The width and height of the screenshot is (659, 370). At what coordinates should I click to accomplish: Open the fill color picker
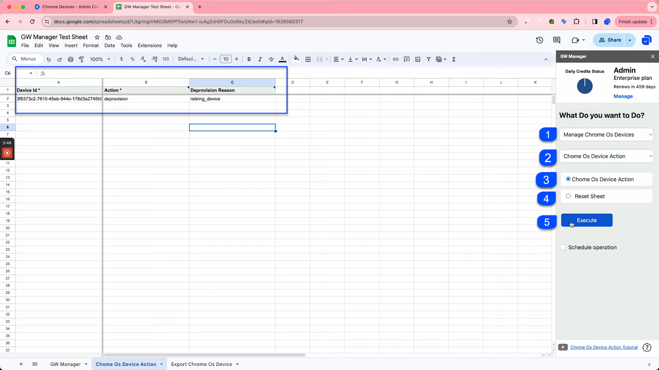tap(297, 59)
